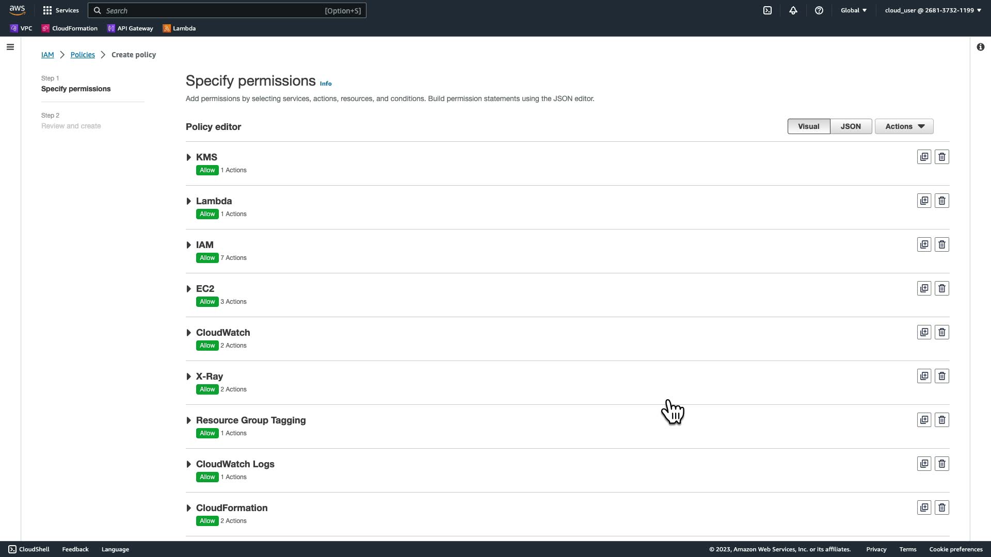
Task: Open the Services menu
Action: tap(61, 10)
